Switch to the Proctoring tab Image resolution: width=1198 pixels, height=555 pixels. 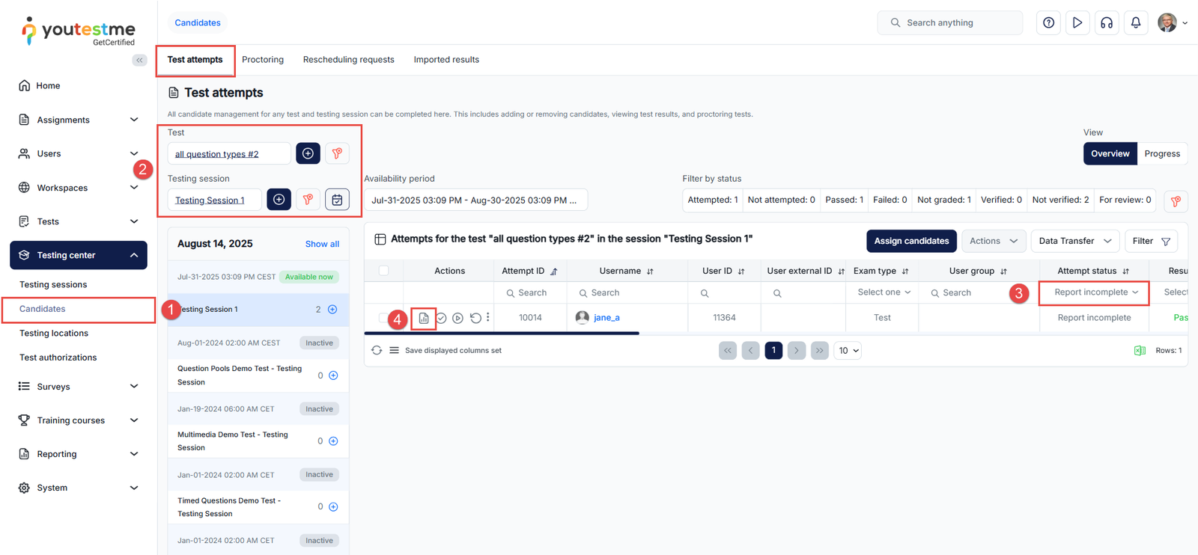[263, 60]
